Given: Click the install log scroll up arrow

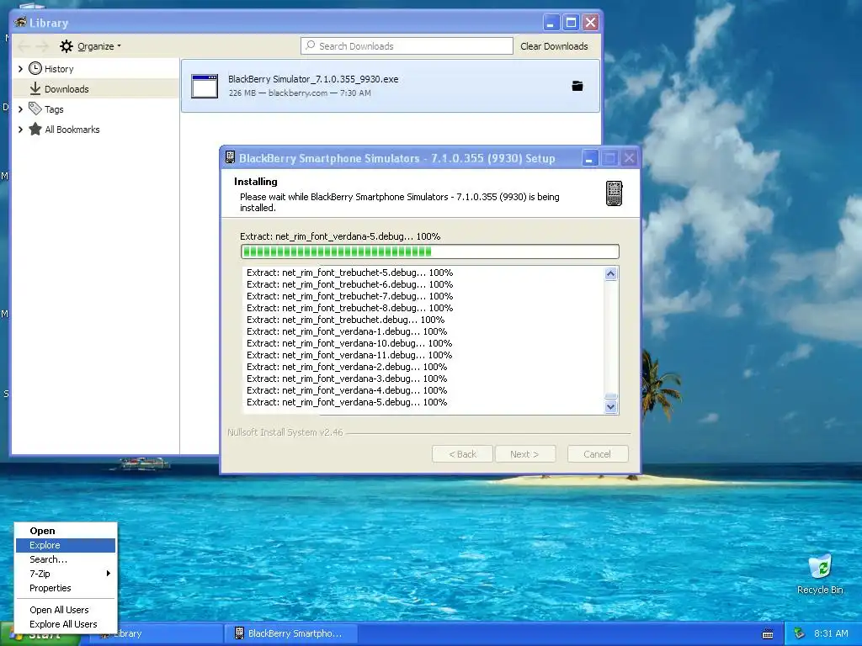Looking at the screenshot, I should point(611,273).
